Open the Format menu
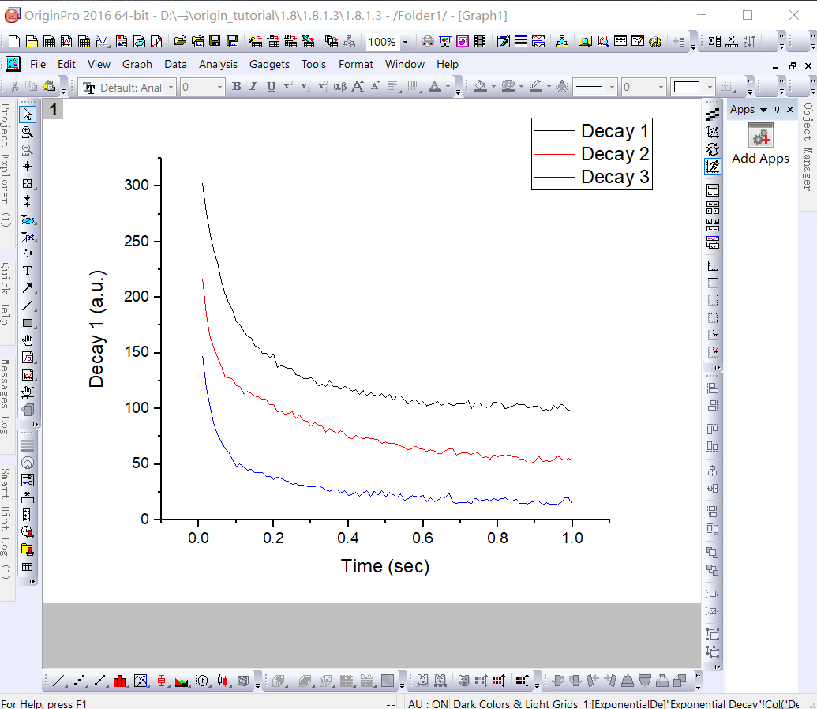817x709 pixels. tap(356, 64)
